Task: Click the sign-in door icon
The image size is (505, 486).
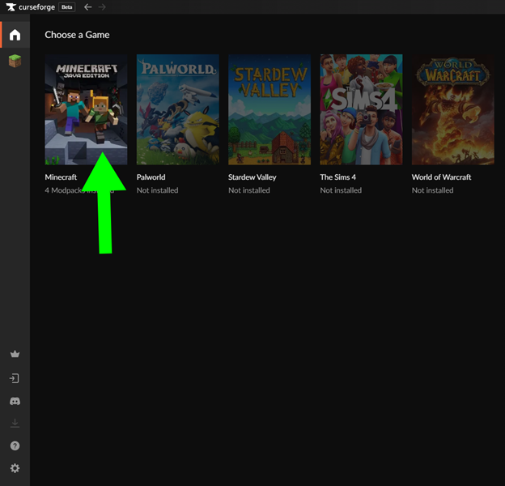Action: pyautogui.click(x=15, y=378)
